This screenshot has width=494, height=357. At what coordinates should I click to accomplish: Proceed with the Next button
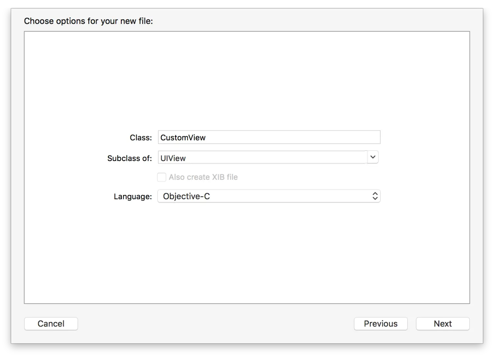pos(443,324)
